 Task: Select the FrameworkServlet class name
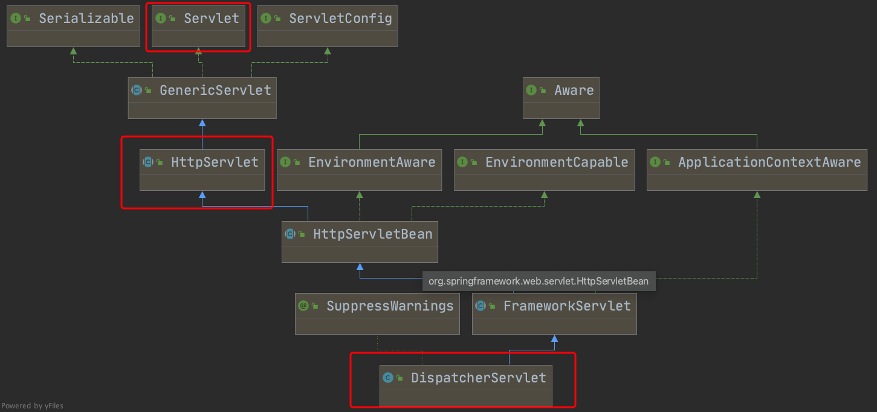tap(567, 306)
